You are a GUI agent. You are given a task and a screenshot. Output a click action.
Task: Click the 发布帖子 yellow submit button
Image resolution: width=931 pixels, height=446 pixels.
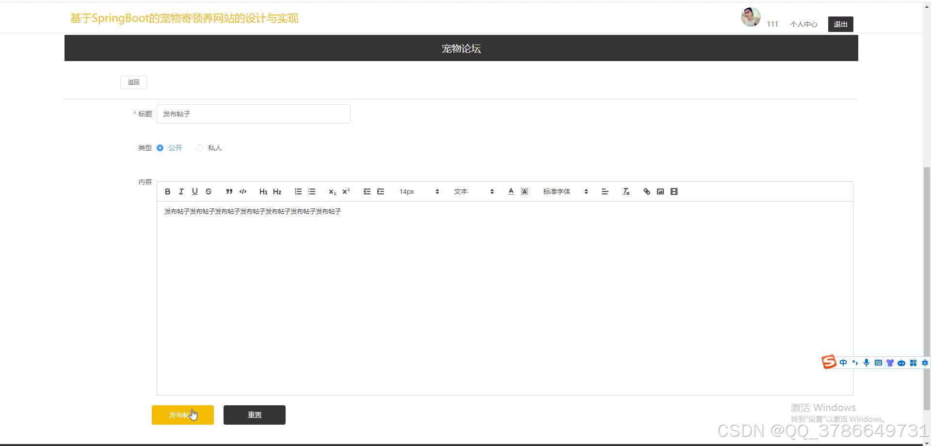tap(183, 415)
